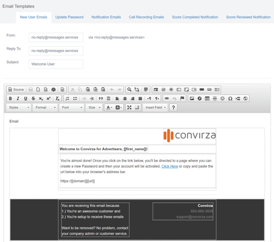This screenshot has height=242, width=274.
Task: Toggle Source view in the editor
Action: pyautogui.click(x=16, y=89)
